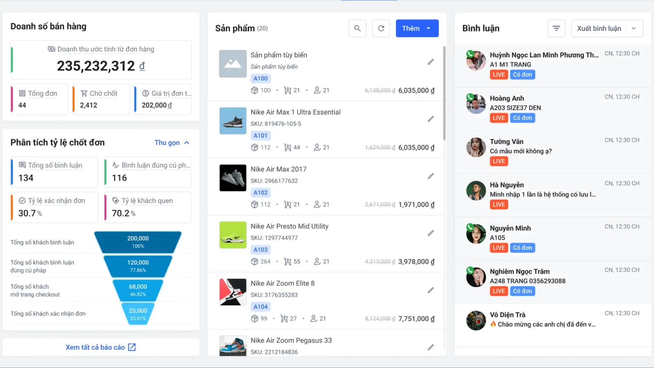Open Võ Diện Trà's avatar
Viewport: 654px width, 368px height.
(x=476, y=321)
